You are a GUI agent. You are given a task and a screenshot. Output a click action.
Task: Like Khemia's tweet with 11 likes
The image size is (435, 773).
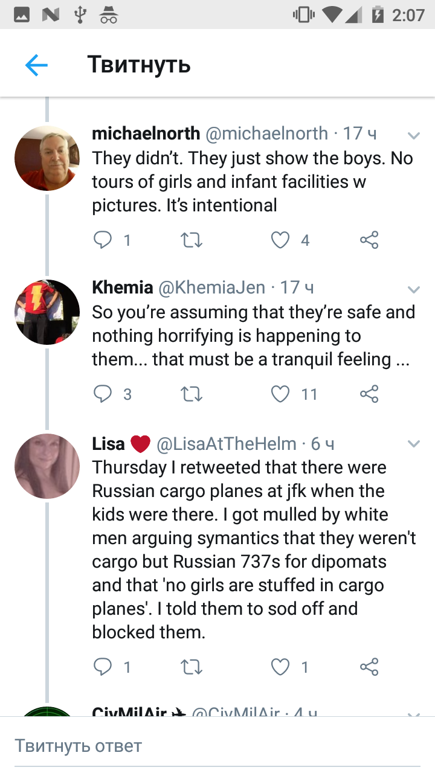pyautogui.click(x=280, y=394)
